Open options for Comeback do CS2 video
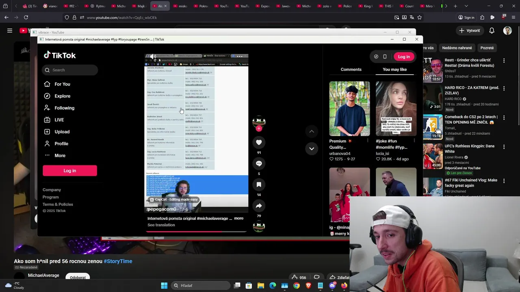 (x=504, y=118)
